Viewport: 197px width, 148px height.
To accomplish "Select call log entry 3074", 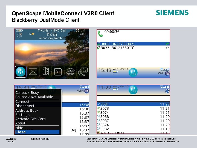I will 133,113.
